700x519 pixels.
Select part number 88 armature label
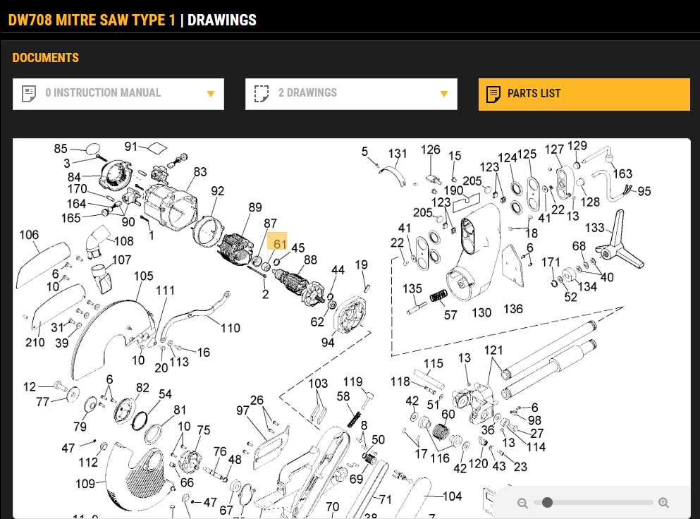[310, 260]
